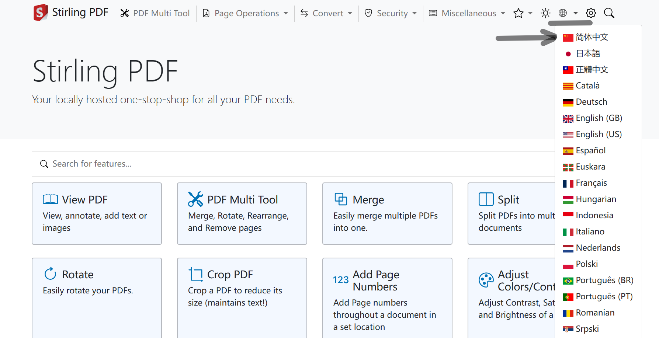This screenshot has width=659, height=338.
Task: Choose English (US) language option
Action: pos(599,134)
